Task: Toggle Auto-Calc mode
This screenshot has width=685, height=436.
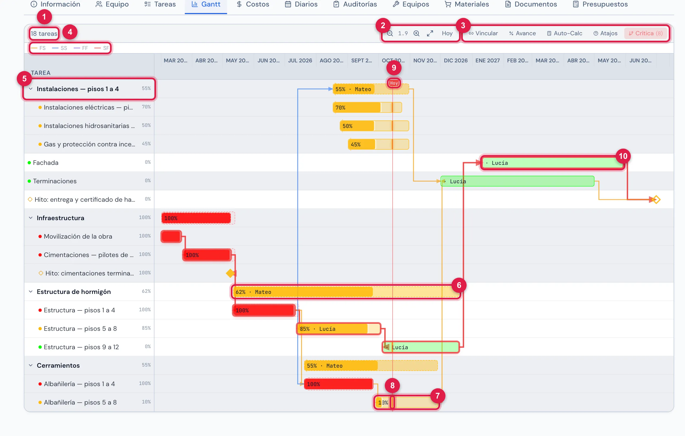Action: point(565,34)
